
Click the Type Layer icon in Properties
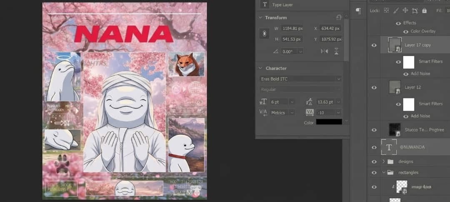point(265,5)
